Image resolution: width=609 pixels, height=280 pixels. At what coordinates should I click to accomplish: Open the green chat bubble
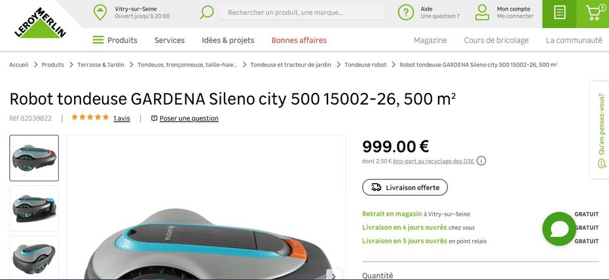pos(559,229)
